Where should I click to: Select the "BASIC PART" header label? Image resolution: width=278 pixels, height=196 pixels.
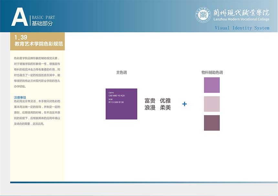pos(43,17)
